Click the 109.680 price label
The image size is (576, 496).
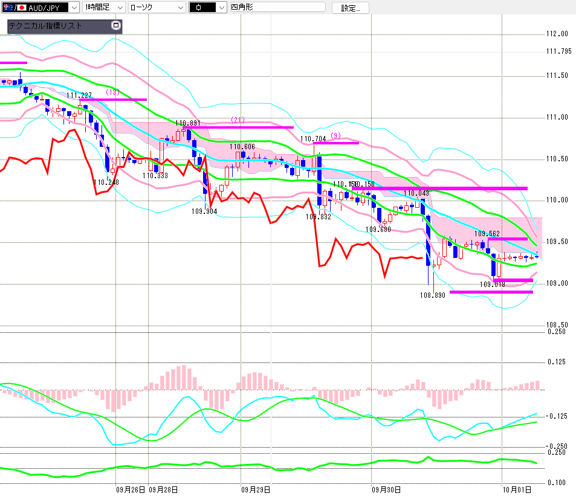(x=378, y=230)
